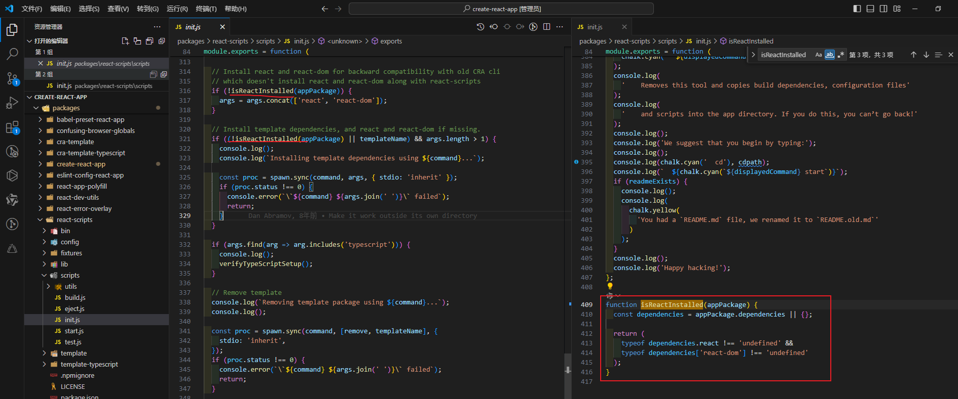Click close all editors icon in open editors header

tap(162, 41)
